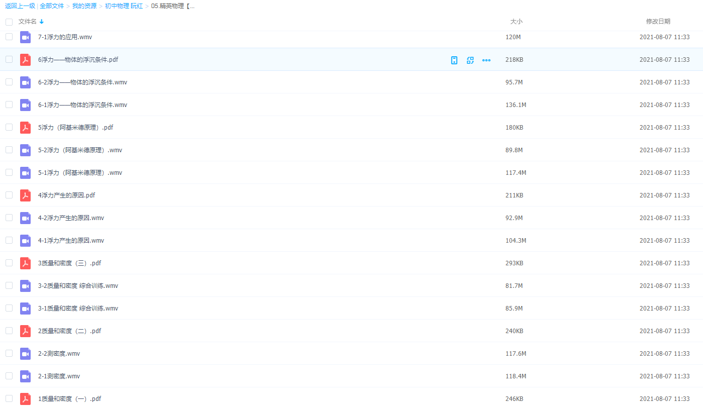Open the three-dot more menu on the highlighted row
703x408 pixels.
point(486,60)
